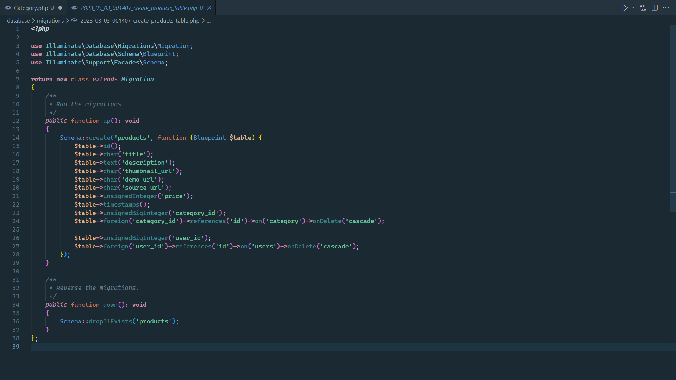Screen dimensions: 676x380
Task: Click the vertical scrollbar thumb
Action: coord(673,118)
